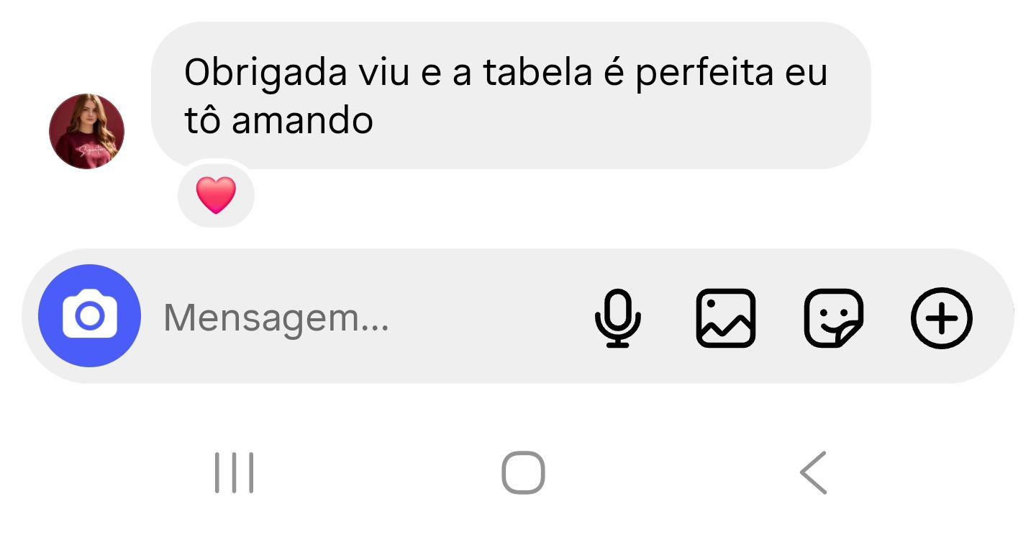
Task: Tap the plus icon for more options
Action: click(941, 318)
